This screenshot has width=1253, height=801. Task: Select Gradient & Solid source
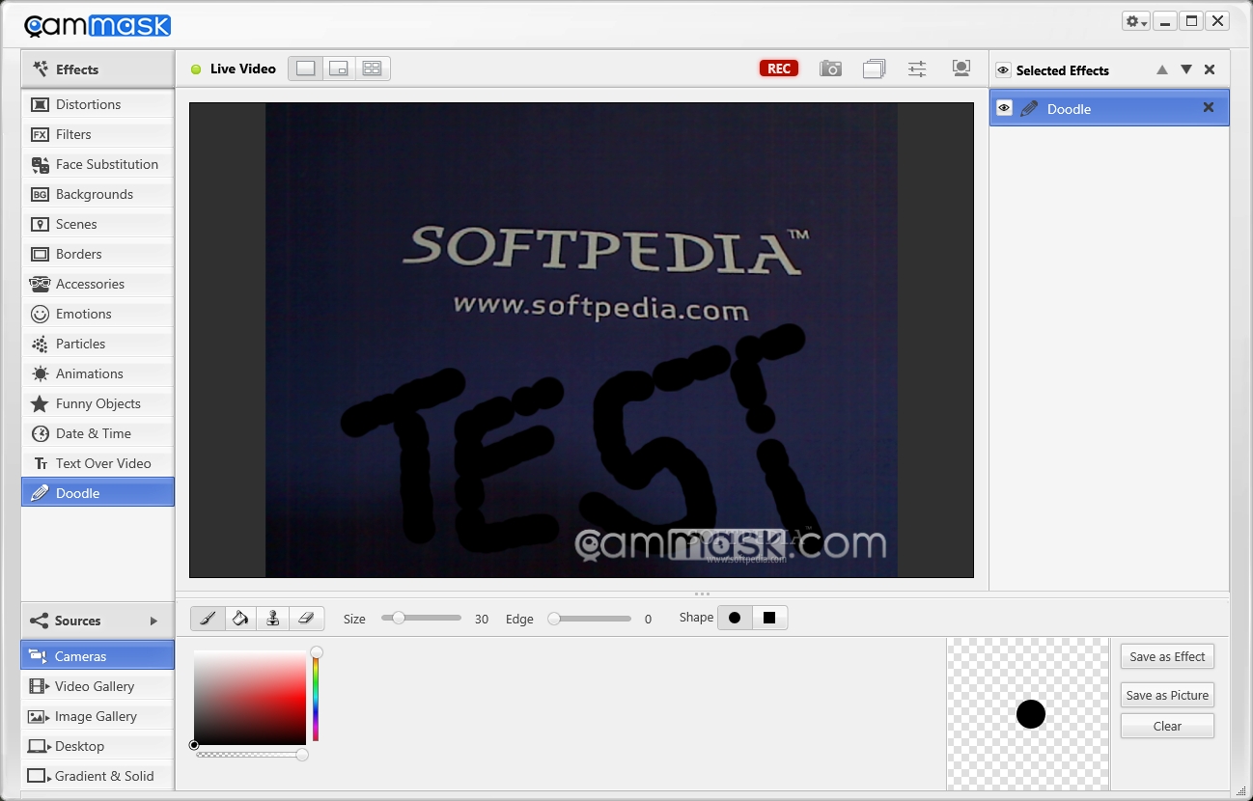(97, 776)
